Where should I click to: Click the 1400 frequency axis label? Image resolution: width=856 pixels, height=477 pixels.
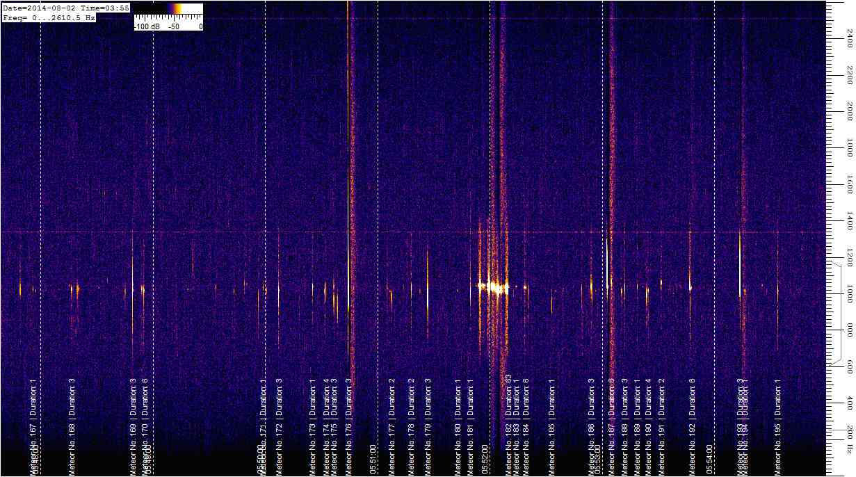coord(849,220)
